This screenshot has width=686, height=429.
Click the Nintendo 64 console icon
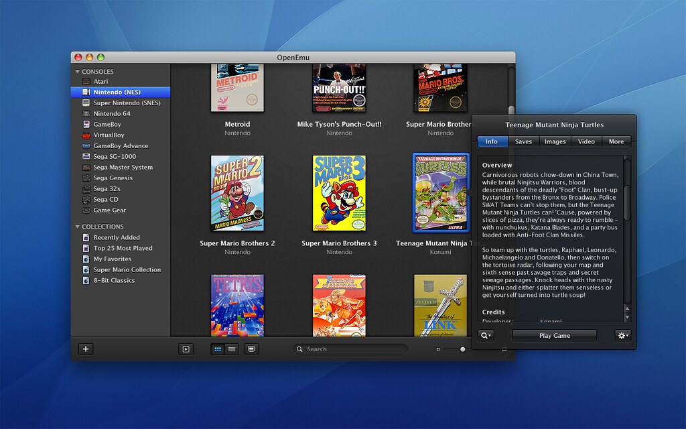pos(86,114)
